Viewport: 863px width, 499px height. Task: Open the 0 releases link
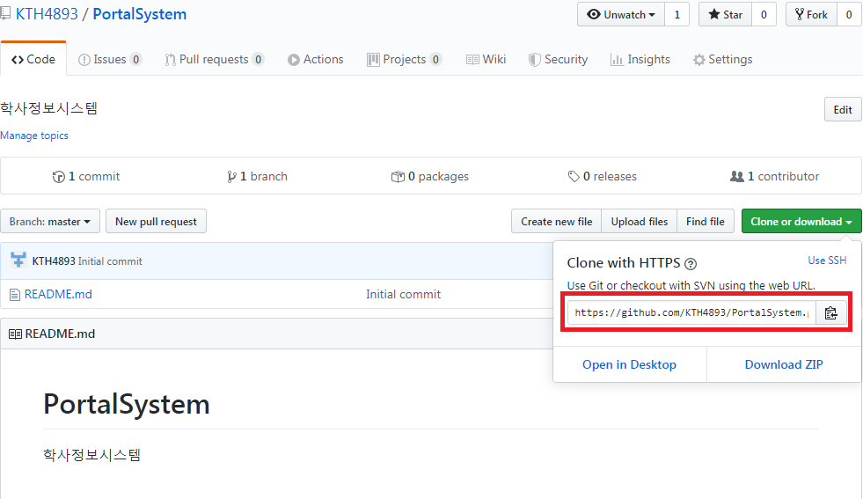[x=602, y=176]
